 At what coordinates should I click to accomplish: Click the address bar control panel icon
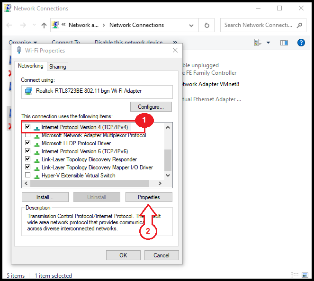55,25
